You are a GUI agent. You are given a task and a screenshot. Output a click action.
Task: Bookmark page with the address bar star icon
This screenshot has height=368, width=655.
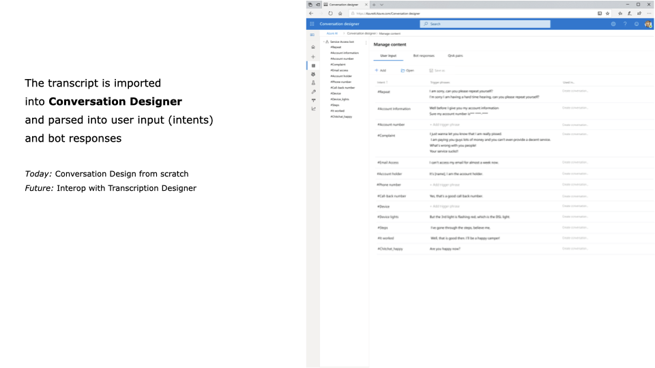607,14
